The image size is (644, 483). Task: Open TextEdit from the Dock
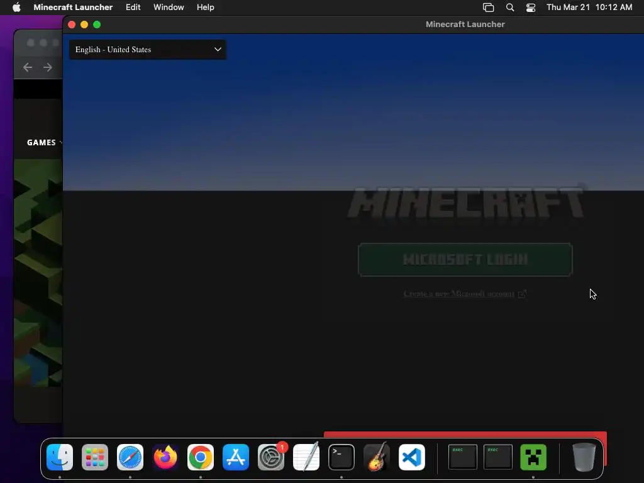click(306, 457)
